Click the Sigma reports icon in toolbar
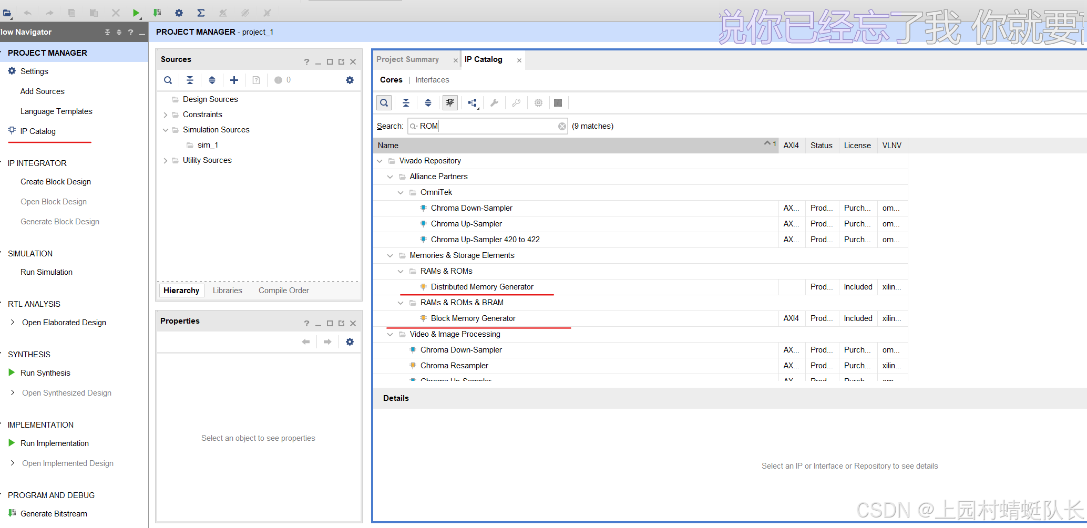 tap(201, 13)
